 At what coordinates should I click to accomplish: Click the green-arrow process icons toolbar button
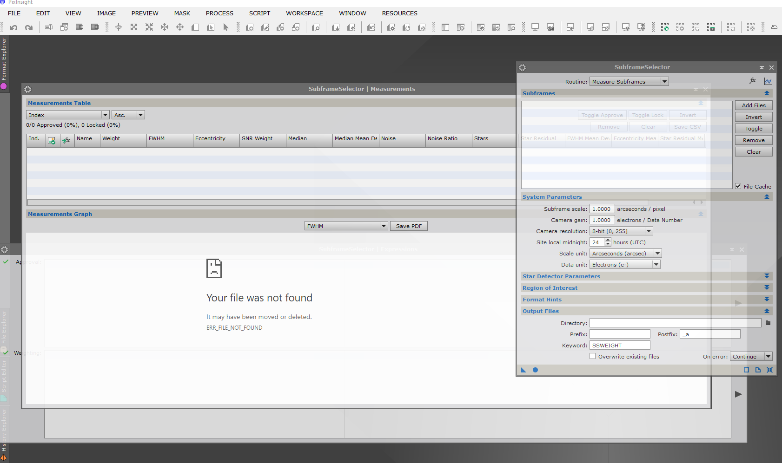pyautogui.click(x=665, y=27)
